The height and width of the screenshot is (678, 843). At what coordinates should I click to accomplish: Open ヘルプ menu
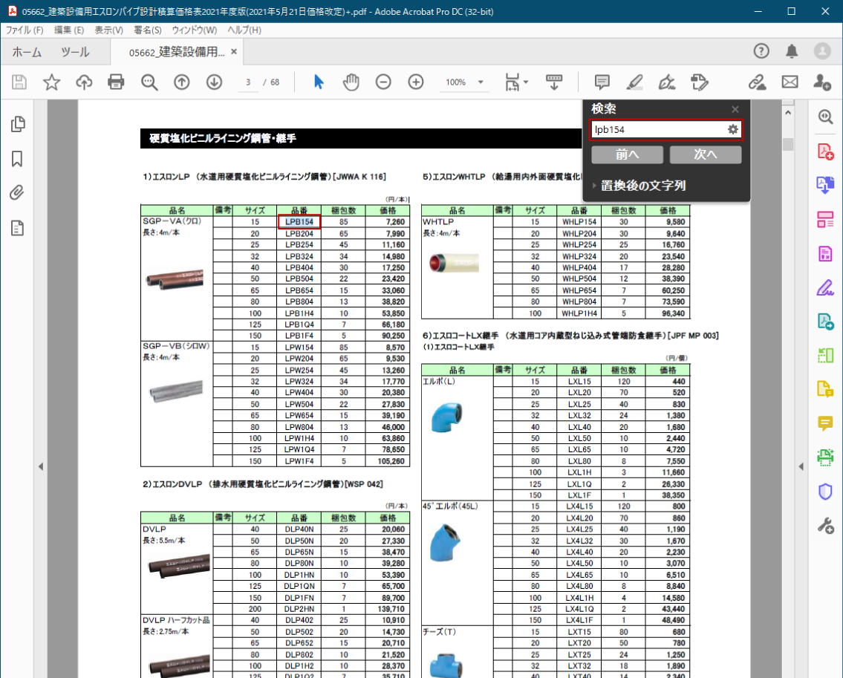tap(244, 30)
